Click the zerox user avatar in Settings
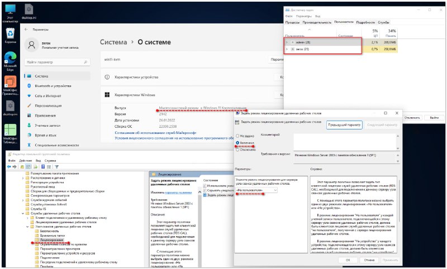The height and width of the screenshot is (269, 447). click(x=32, y=45)
